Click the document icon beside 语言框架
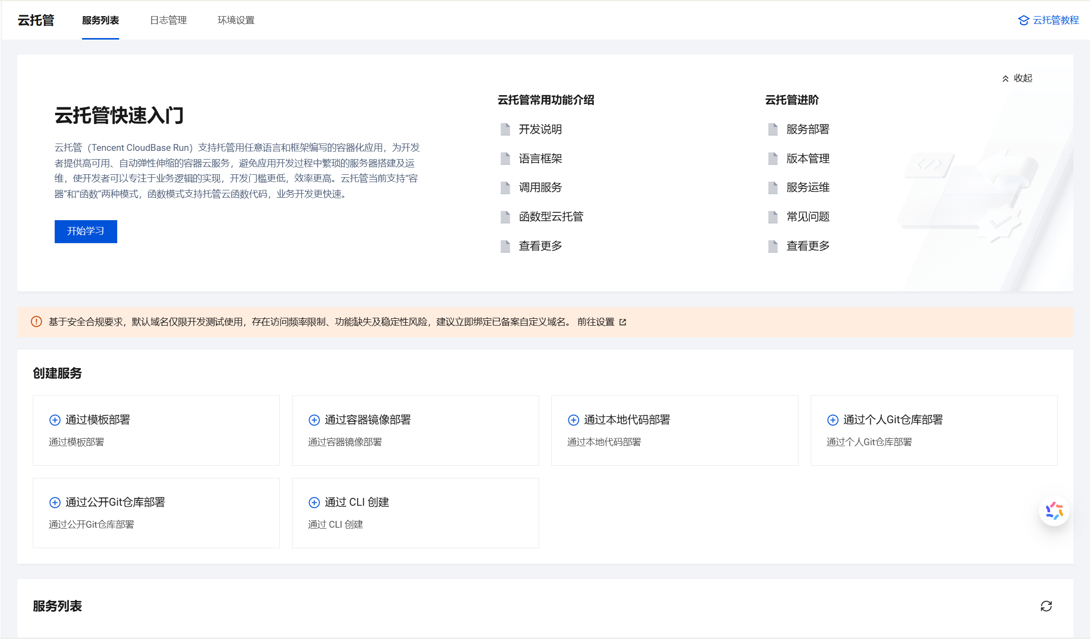 pos(505,159)
